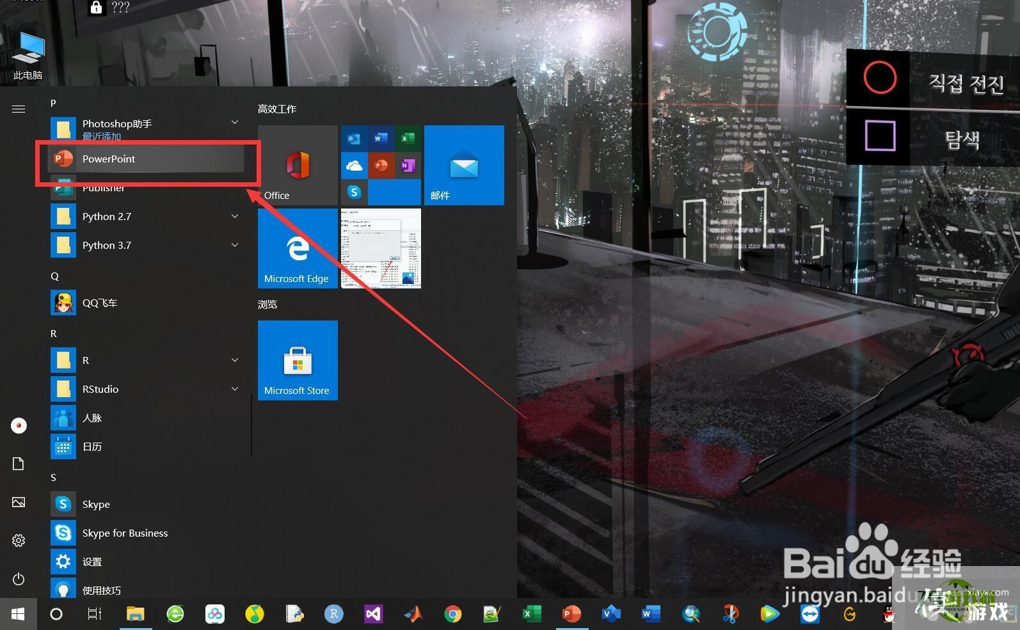Open MATLAB on taskbar
Image resolution: width=1020 pixels, height=630 pixels.
(x=413, y=614)
